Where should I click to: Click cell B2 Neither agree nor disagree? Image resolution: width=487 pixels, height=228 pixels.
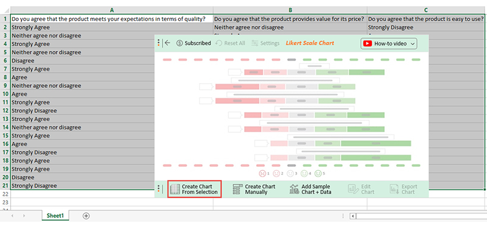[x=290, y=27]
